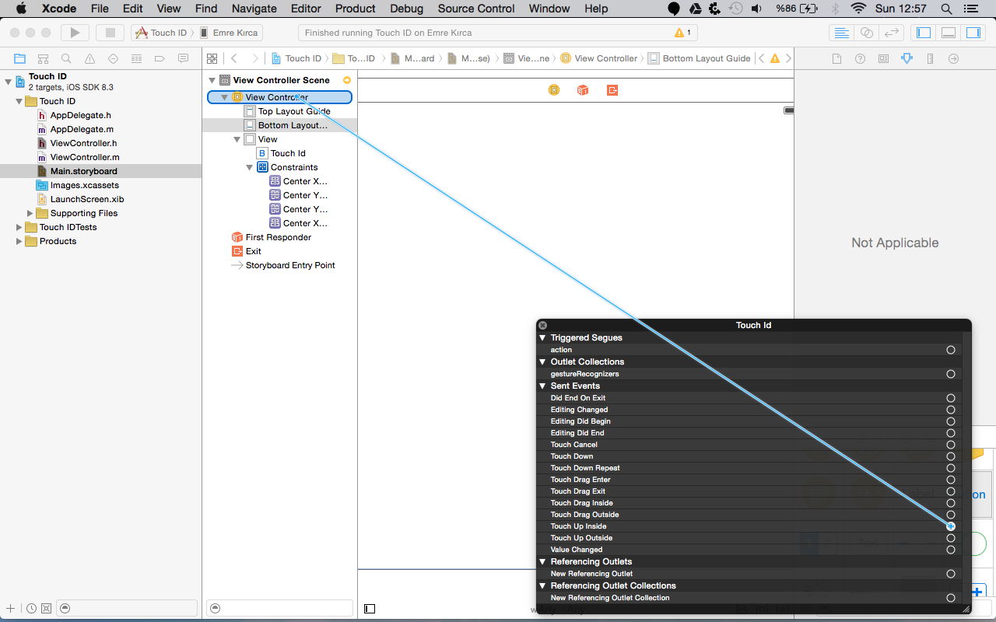Collapse the Sent Events section
Image resolution: width=996 pixels, height=622 pixels.
[543, 386]
